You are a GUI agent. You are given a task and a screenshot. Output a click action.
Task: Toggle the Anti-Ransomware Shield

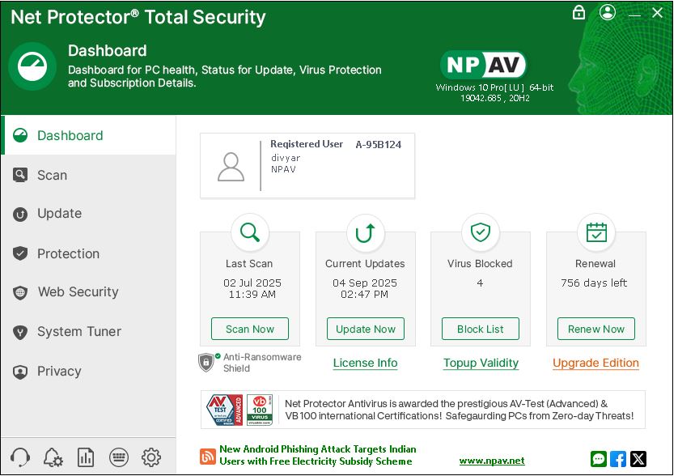(x=207, y=362)
